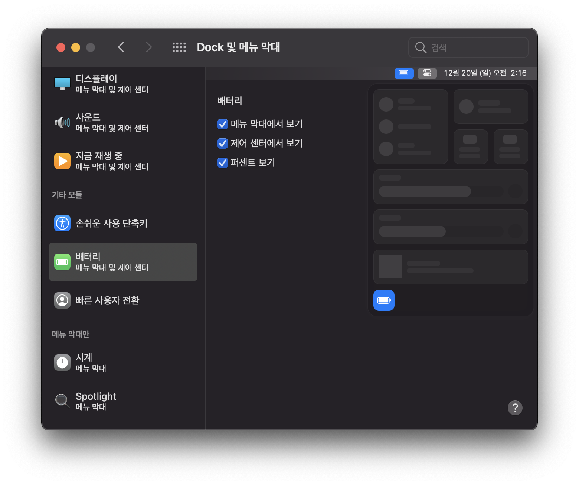579x485 pixels.
Task: Select 손쉬운 사용 단축키 accessibility icon
Action: tap(62, 223)
